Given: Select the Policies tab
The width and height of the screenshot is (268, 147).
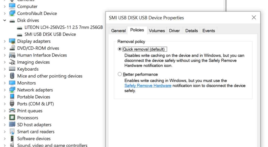Looking at the screenshot, I should pyautogui.click(x=137, y=30).
